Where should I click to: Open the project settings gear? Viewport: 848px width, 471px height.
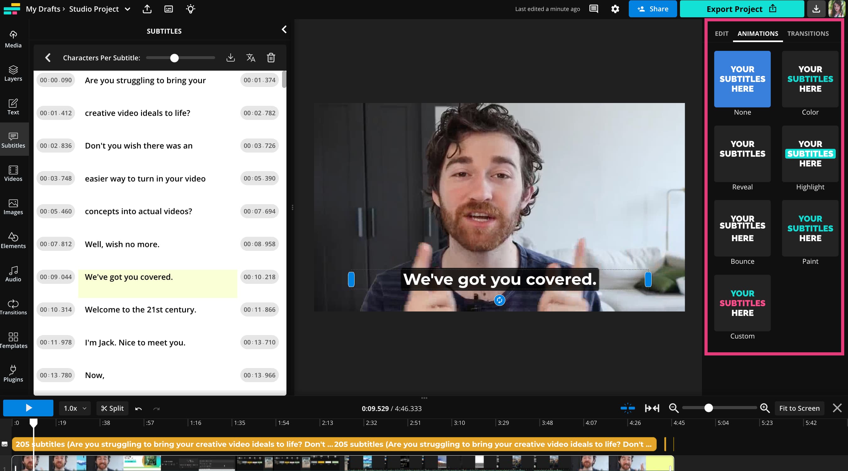pyautogui.click(x=615, y=9)
